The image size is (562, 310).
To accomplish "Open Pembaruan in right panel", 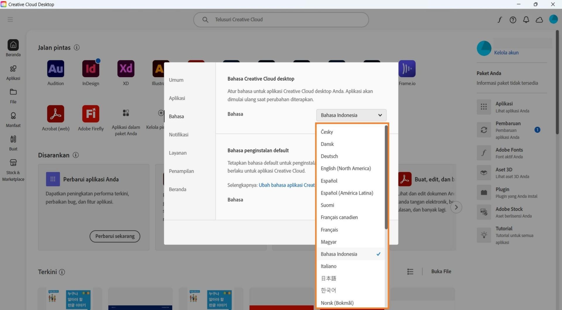I will coord(509,130).
